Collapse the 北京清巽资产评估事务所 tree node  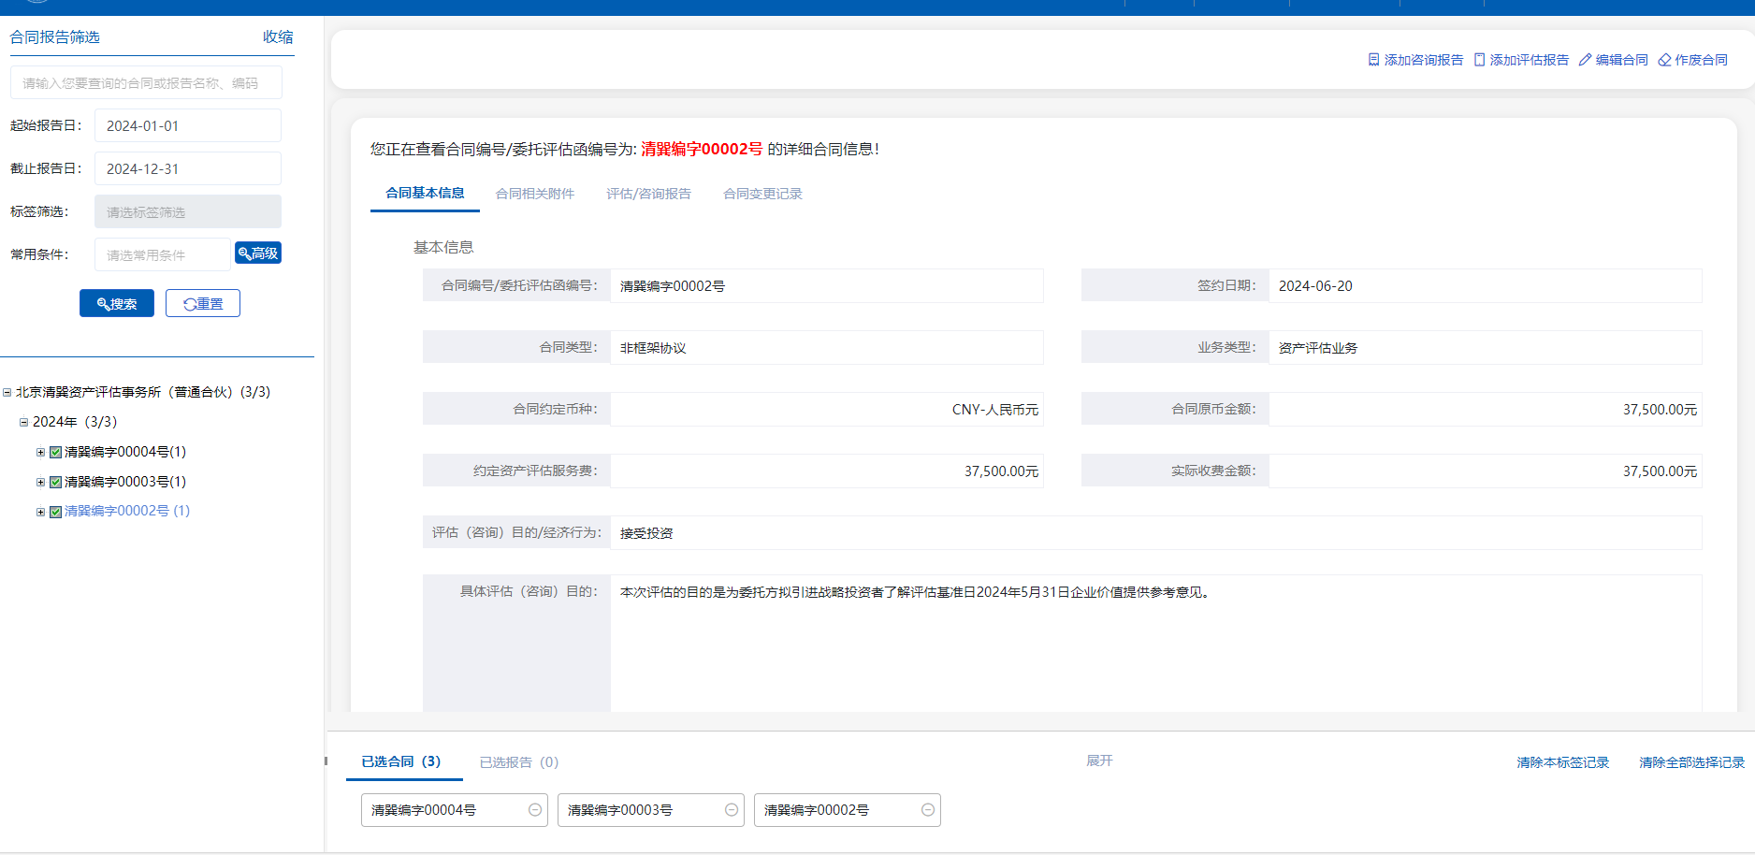pyautogui.click(x=7, y=393)
